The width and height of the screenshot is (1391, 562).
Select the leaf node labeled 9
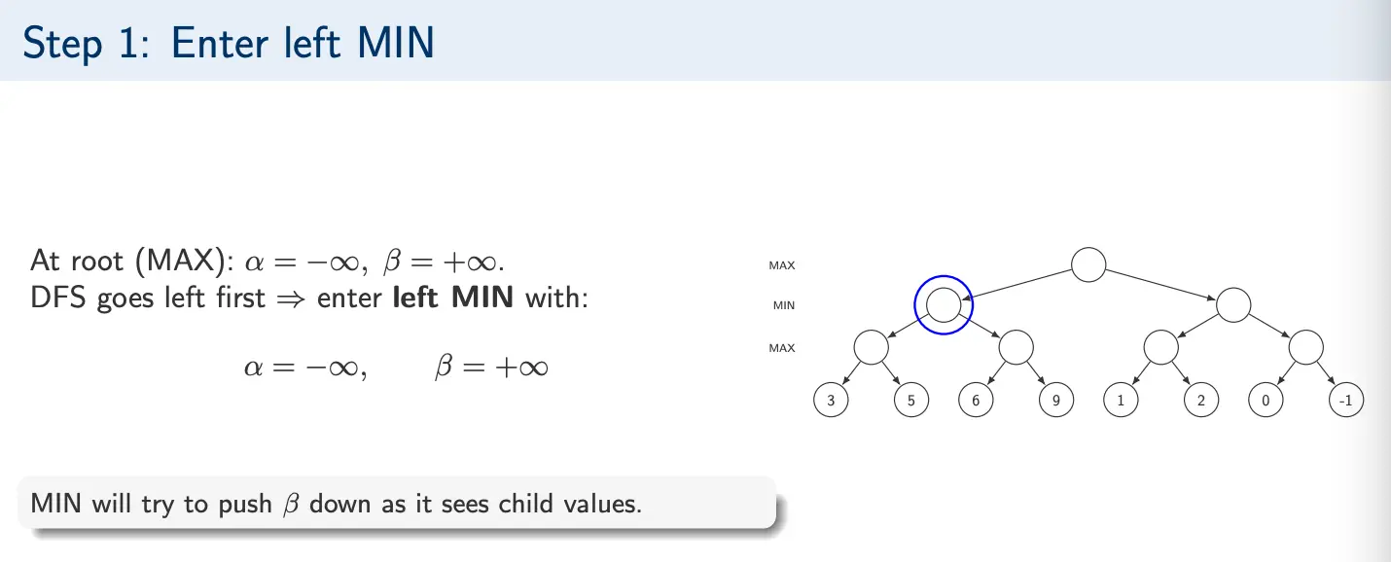tap(1055, 402)
